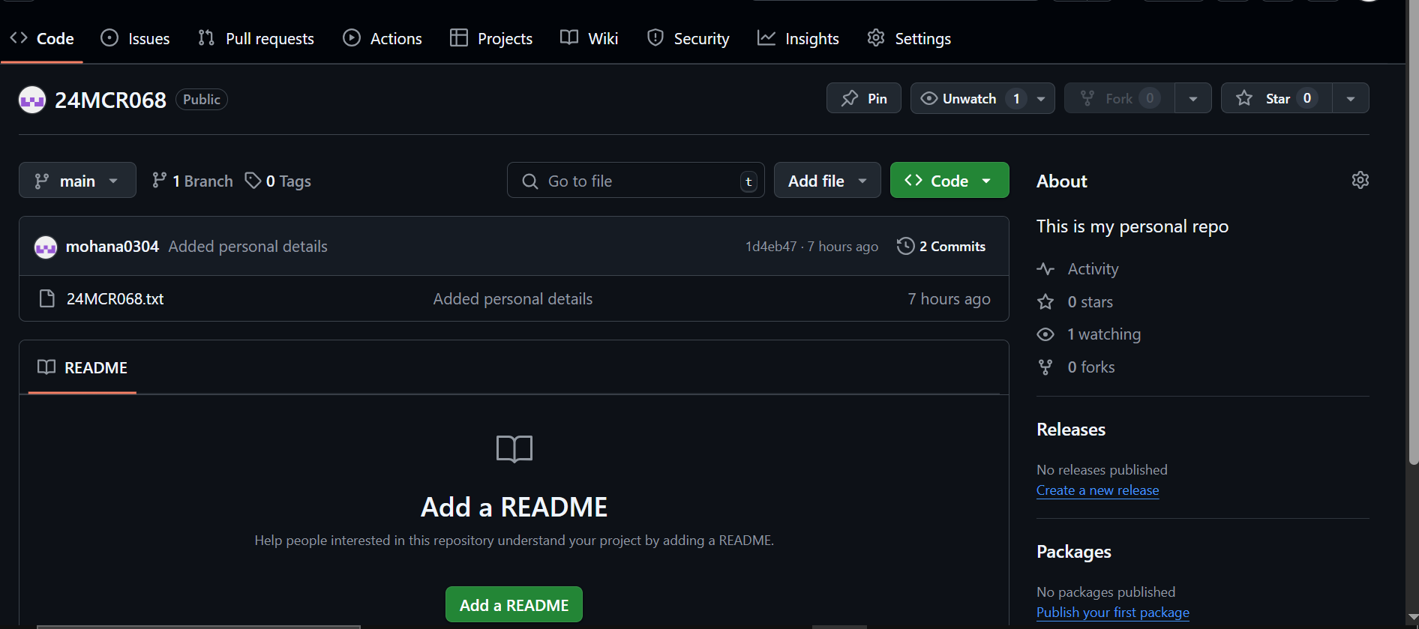Click the Fork button
The image size is (1419, 629).
pyautogui.click(x=1120, y=98)
